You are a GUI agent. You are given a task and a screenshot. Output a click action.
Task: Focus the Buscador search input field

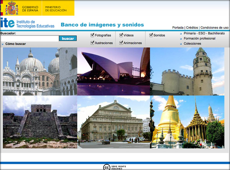[x=30, y=39]
